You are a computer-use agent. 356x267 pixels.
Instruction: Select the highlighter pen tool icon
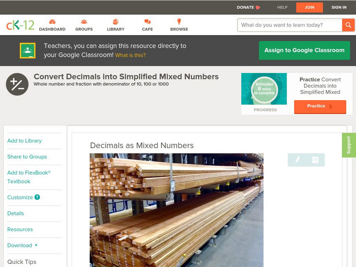coord(297,160)
